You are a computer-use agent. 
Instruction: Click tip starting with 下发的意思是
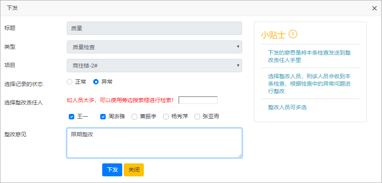click(x=309, y=56)
